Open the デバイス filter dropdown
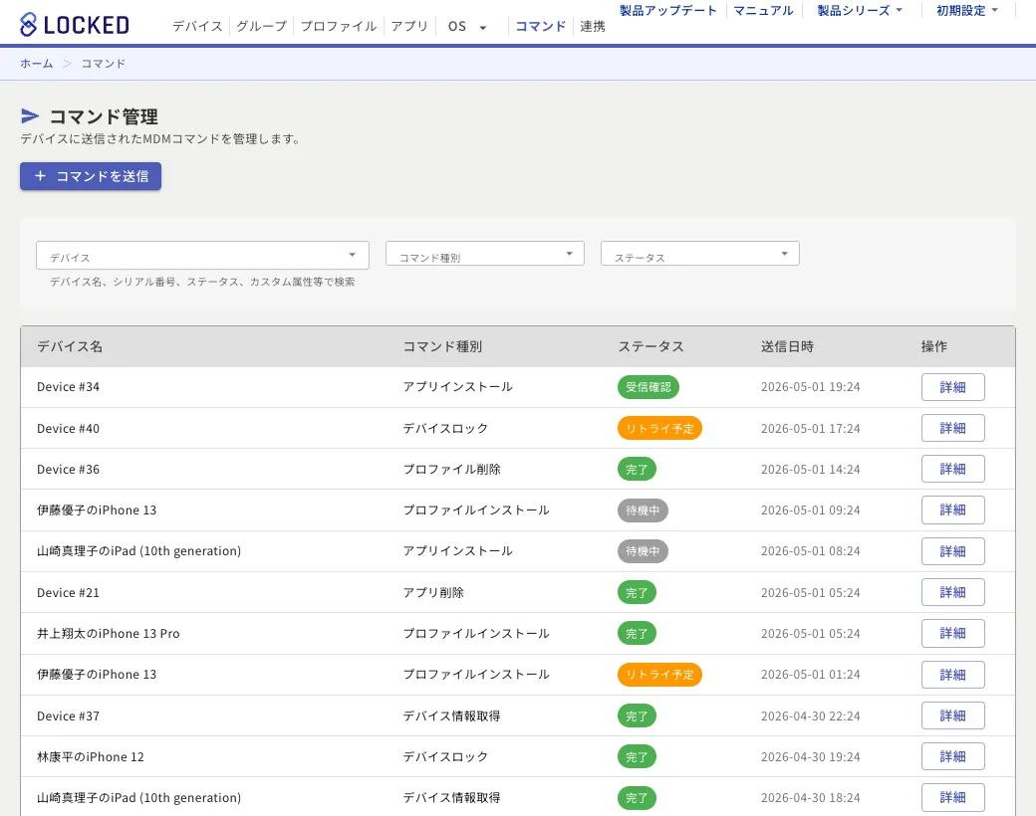 click(x=202, y=255)
